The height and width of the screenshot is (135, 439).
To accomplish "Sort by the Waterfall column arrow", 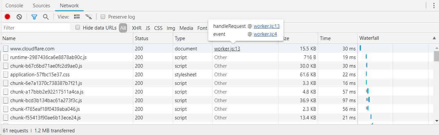I will click(435, 38).
